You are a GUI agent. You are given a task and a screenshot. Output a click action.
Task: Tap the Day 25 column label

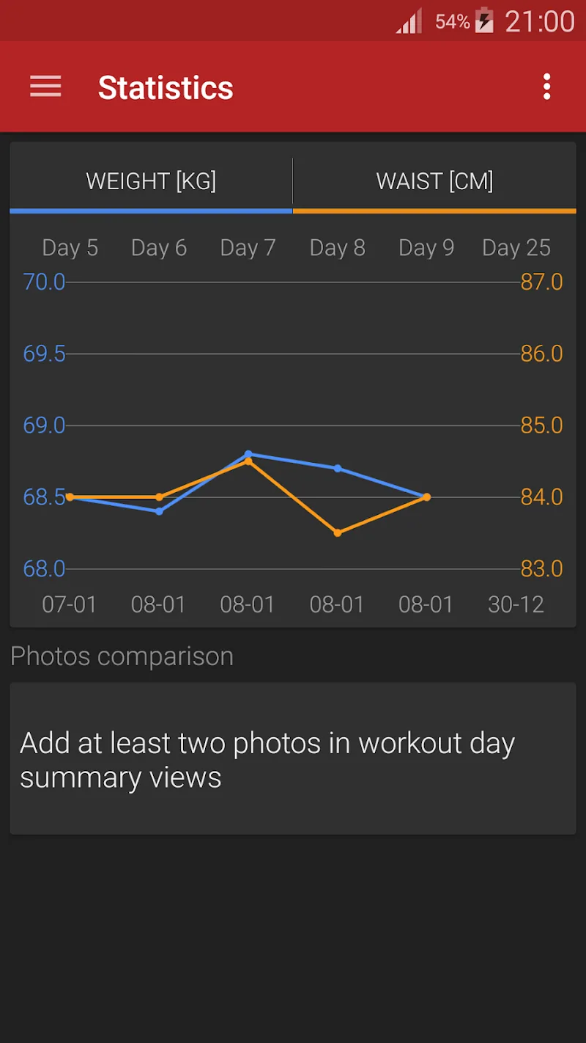[516, 248]
